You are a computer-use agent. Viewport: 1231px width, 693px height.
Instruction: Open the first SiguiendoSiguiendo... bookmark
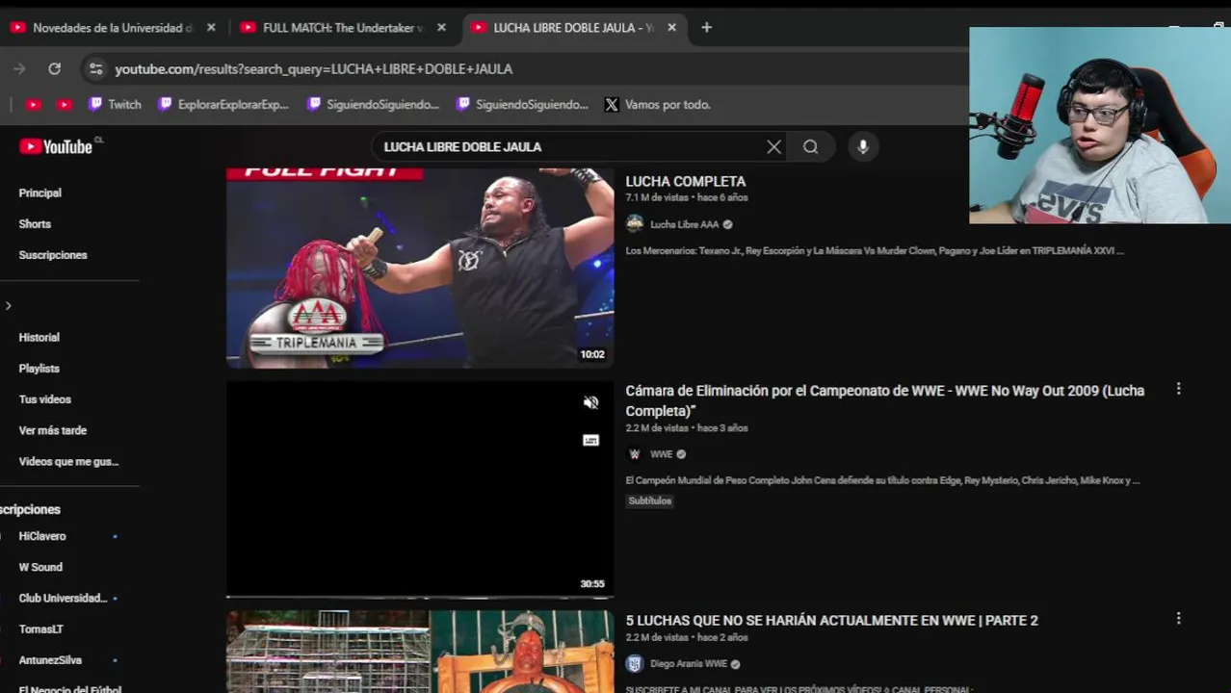click(373, 104)
